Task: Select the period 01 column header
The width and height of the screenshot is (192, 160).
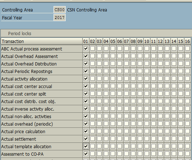Action: (86, 42)
